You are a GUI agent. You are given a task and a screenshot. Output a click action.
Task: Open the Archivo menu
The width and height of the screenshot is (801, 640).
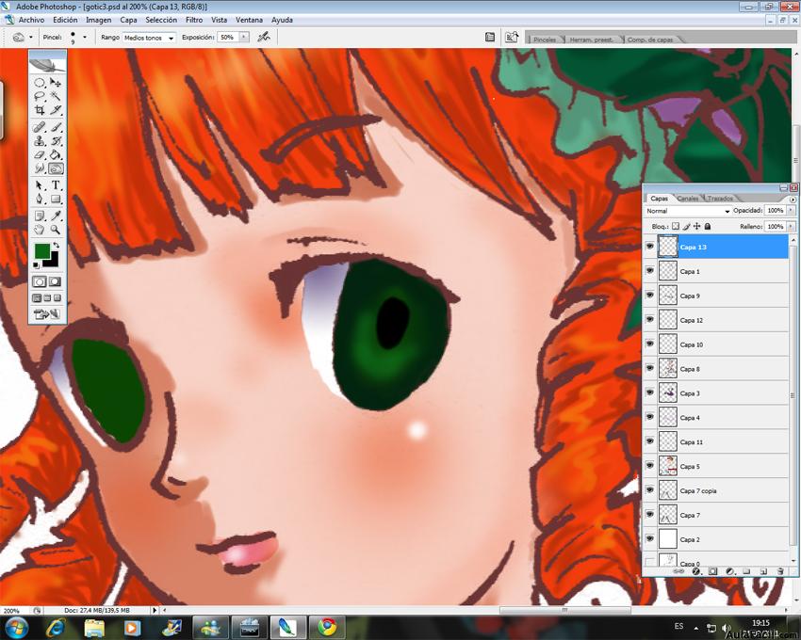tap(31, 20)
